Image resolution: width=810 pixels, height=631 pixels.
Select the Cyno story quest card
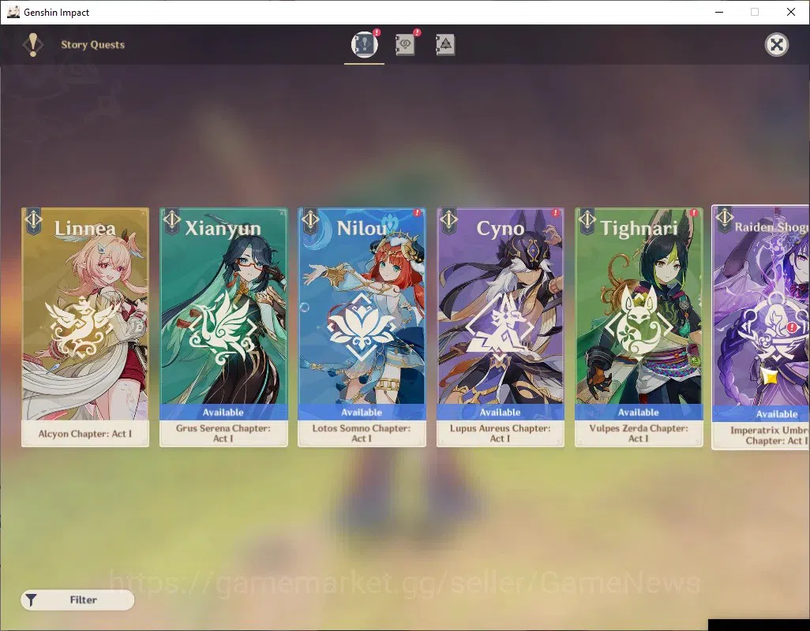[500, 327]
